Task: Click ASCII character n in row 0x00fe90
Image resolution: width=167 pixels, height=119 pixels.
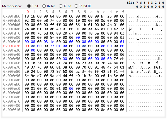Action: [130, 76]
